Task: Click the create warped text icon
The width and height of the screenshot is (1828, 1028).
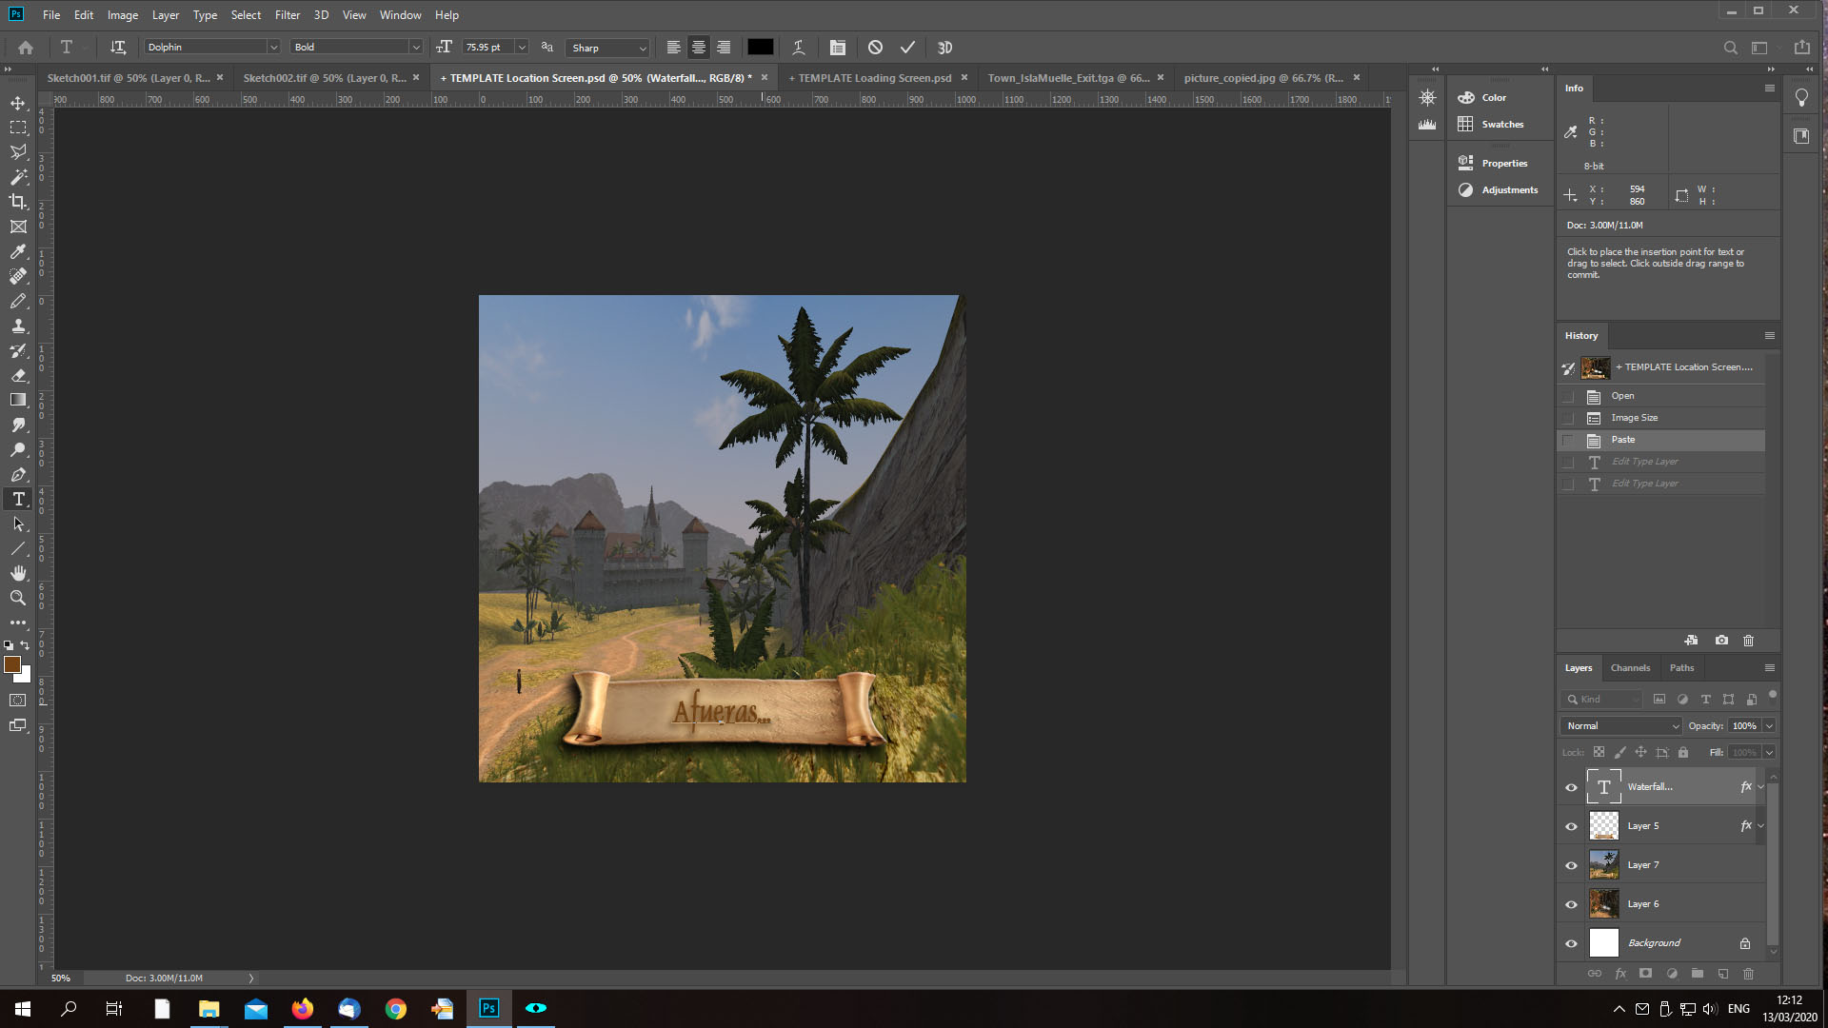Action: tap(798, 48)
